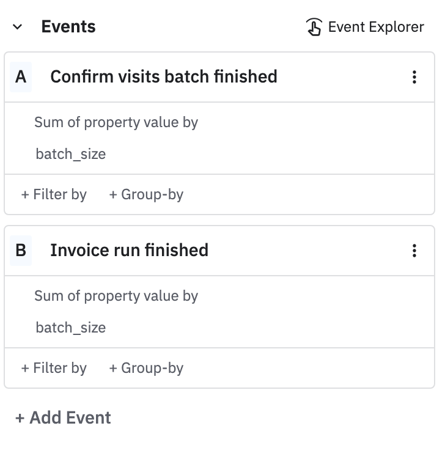The image size is (445, 456).
Task: Add a Group-by to event B
Action: pyautogui.click(x=146, y=368)
